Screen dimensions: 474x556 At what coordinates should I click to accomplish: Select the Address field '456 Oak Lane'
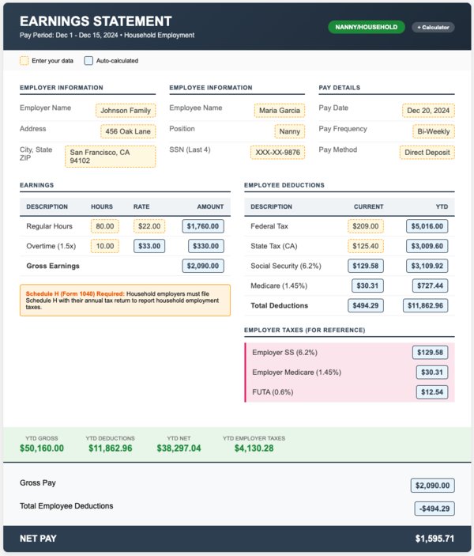tap(128, 131)
